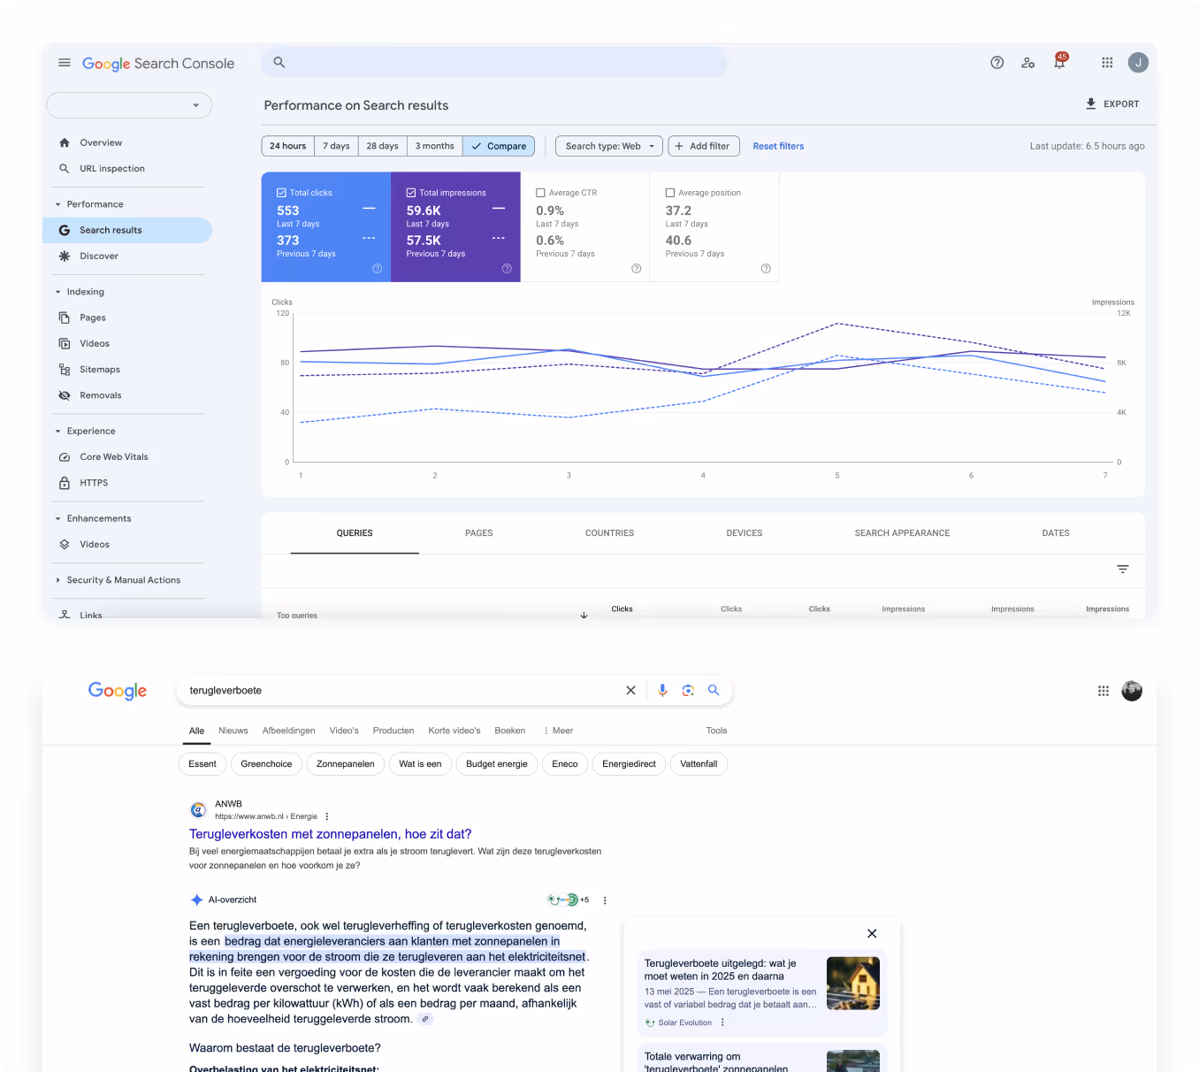This screenshot has height=1072, width=1199.
Task: Toggle Total clicks metric checkbox
Action: tap(281, 193)
